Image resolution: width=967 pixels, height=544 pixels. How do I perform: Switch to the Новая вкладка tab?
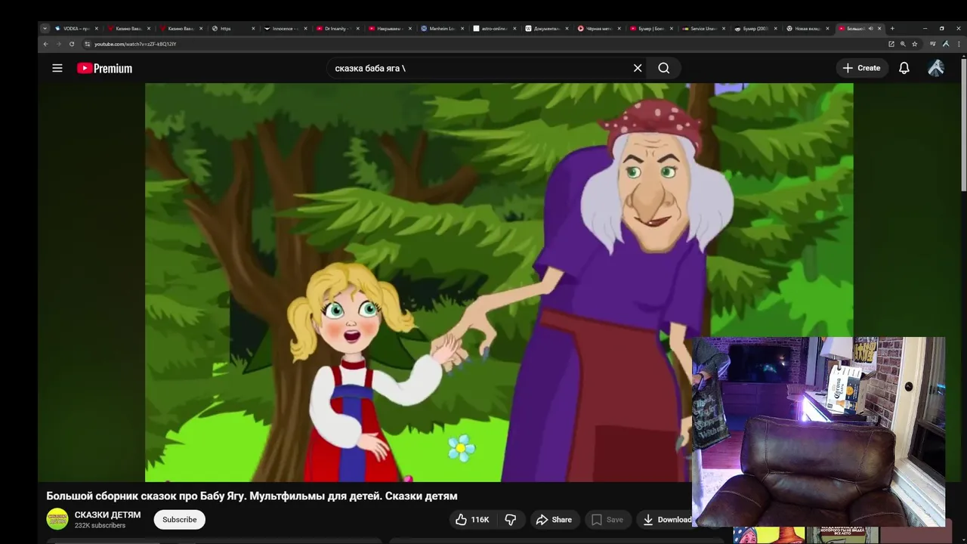pyautogui.click(x=807, y=29)
